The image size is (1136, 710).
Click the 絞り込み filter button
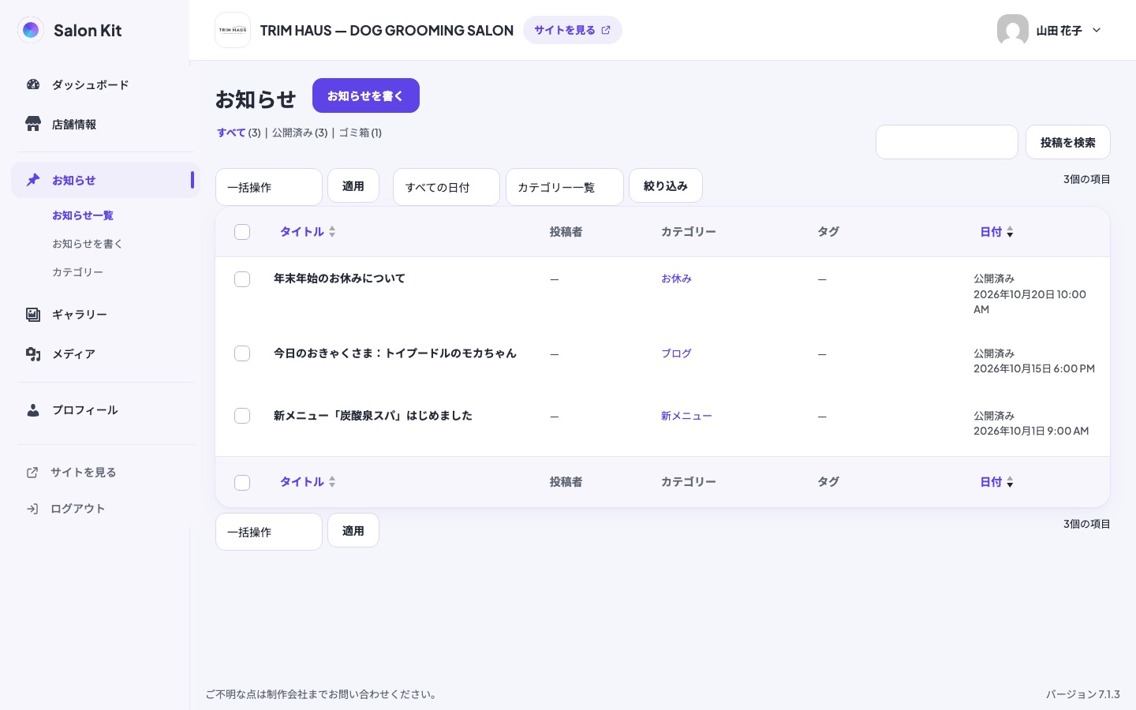click(666, 185)
